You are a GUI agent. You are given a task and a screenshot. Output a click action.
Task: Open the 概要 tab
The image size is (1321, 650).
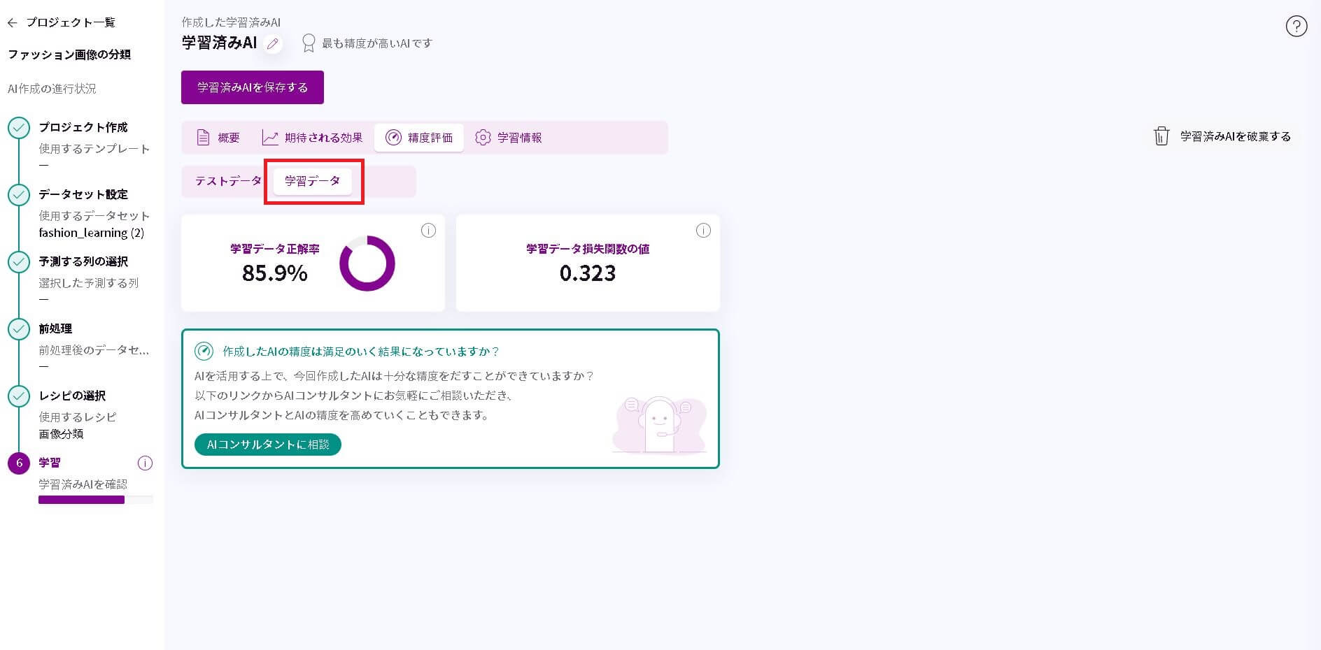(218, 138)
